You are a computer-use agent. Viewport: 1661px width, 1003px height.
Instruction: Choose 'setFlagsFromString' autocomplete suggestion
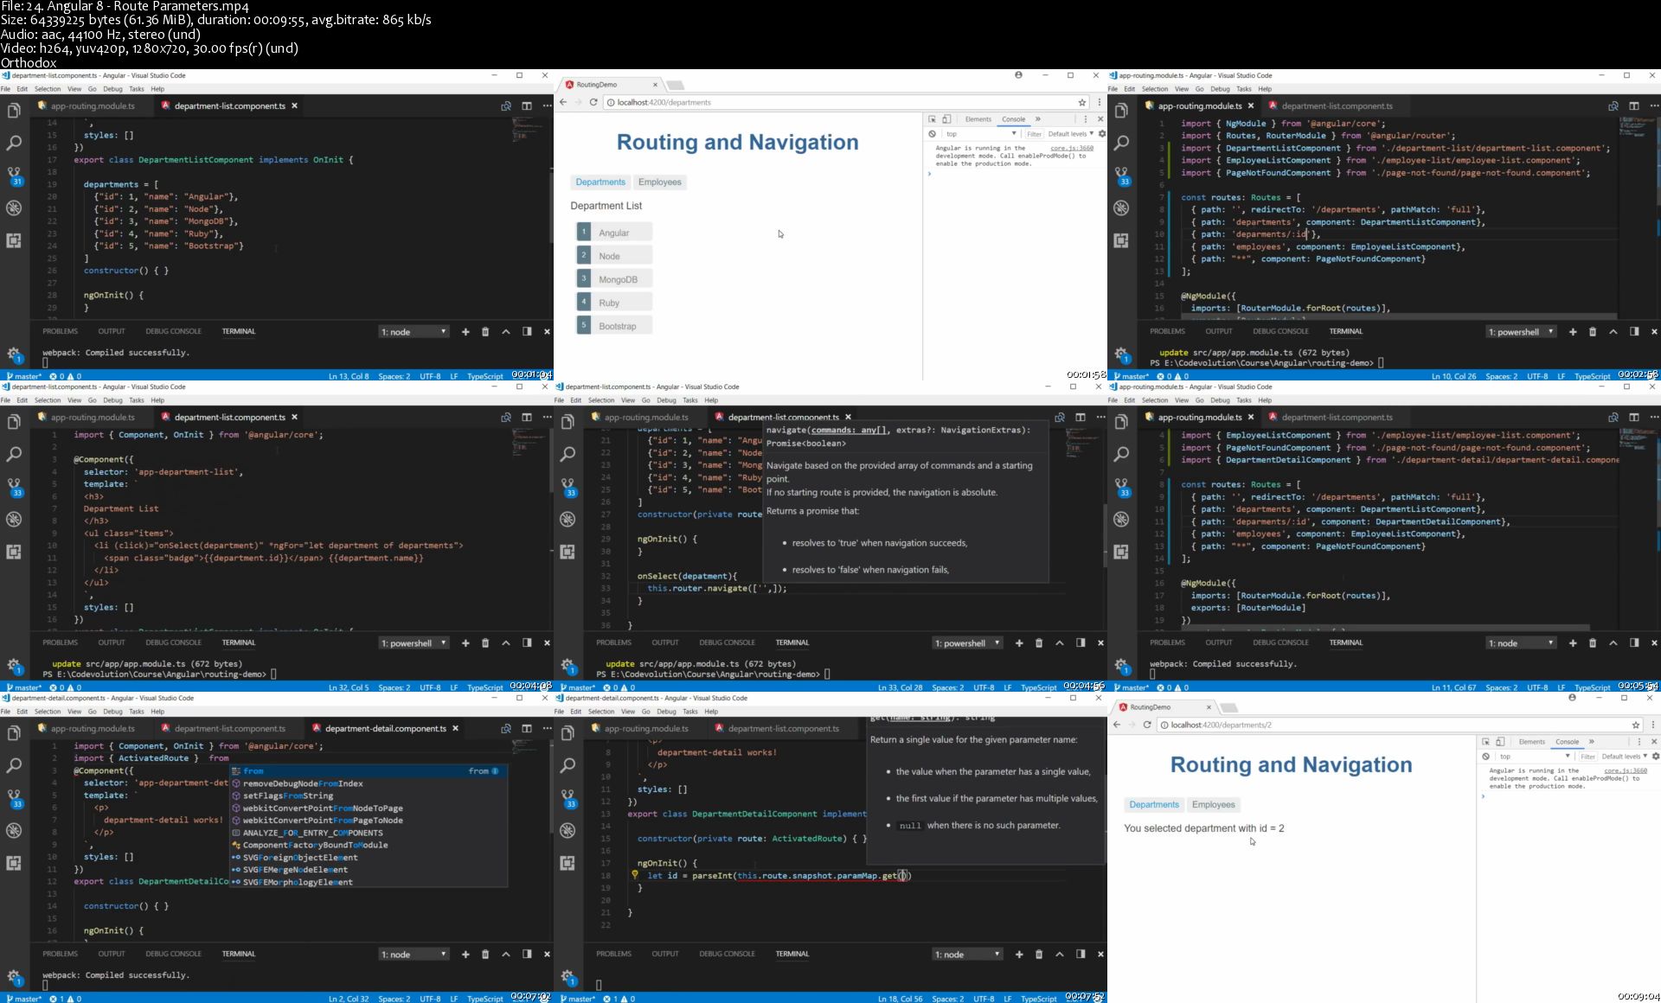pyautogui.click(x=369, y=795)
